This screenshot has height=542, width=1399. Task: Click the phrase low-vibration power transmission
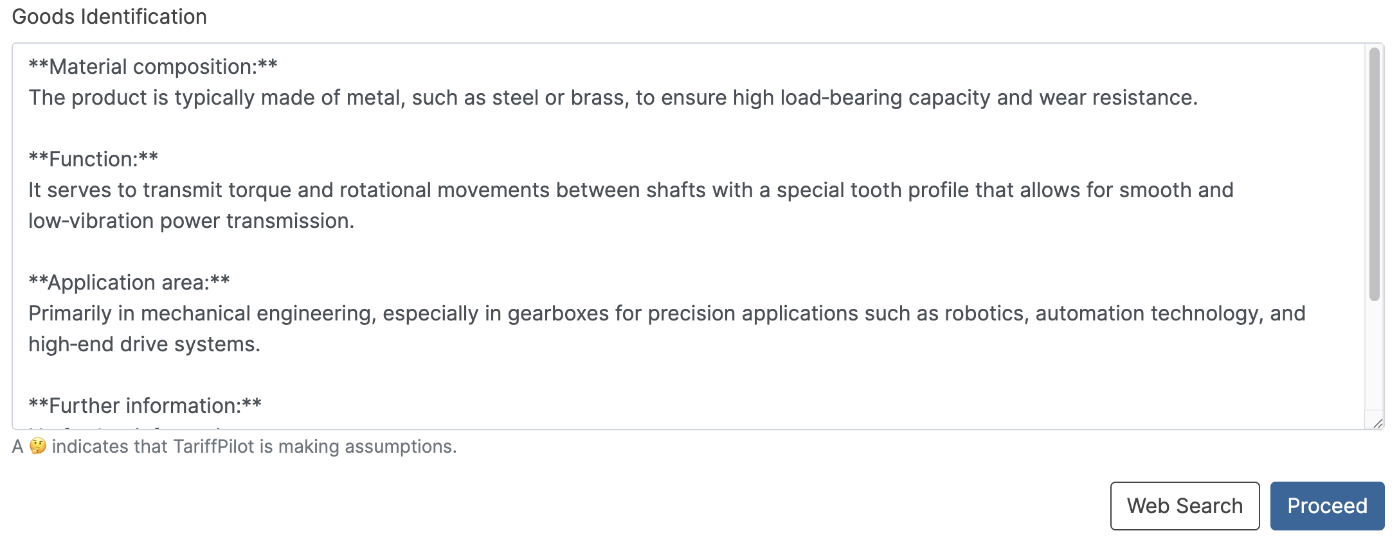tap(191, 220)
